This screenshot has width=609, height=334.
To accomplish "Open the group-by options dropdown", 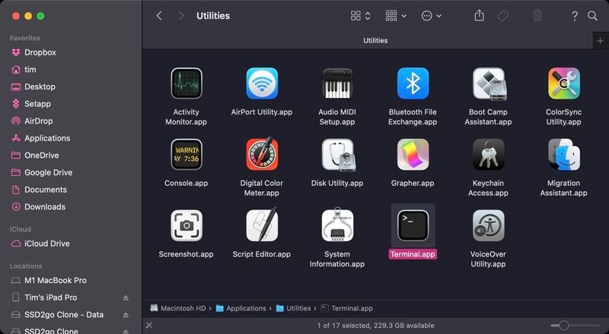I will [396, 16].
